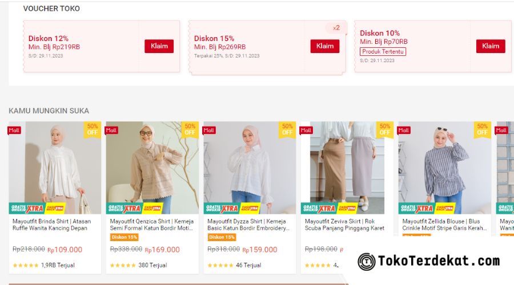Screen dimensions: 514x285
Task: Click Mayoutfit Zellida Blouse title text
Action: click(444, 225)
